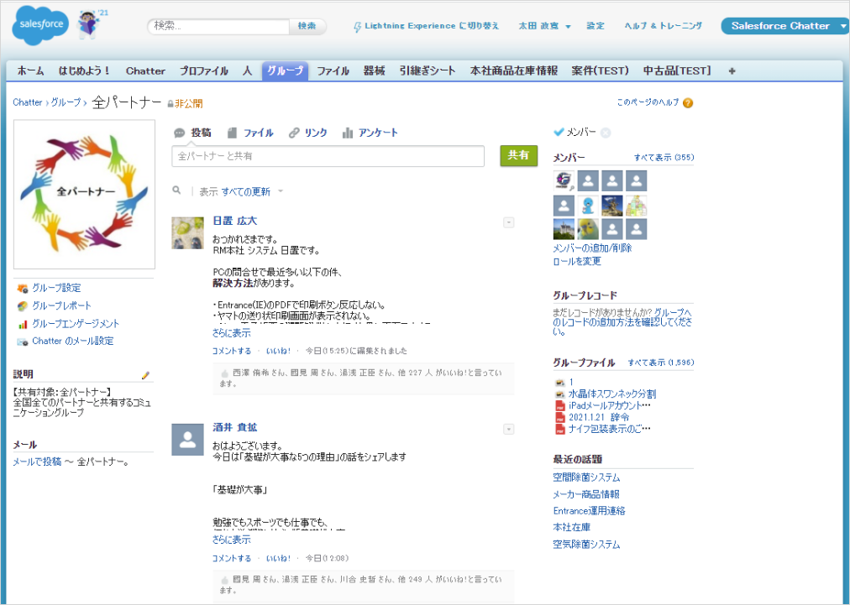
Task: Open the ファイル tab in the navigation bar
Action: coord(333,71)
